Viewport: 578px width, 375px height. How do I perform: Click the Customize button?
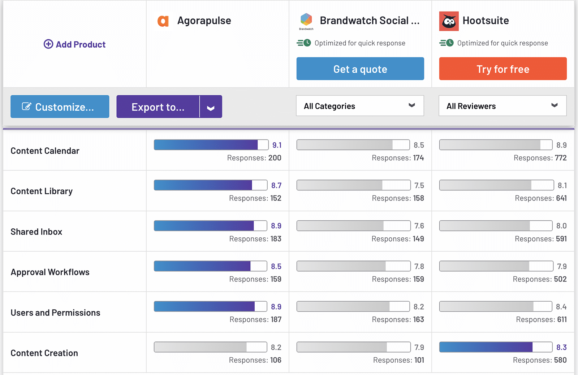coord(60,107)
